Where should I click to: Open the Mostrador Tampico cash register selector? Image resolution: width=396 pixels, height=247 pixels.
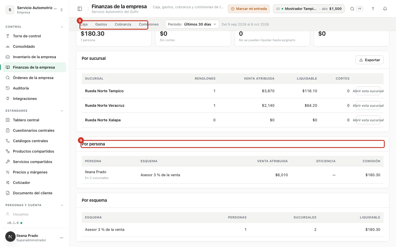click(309, 9)
